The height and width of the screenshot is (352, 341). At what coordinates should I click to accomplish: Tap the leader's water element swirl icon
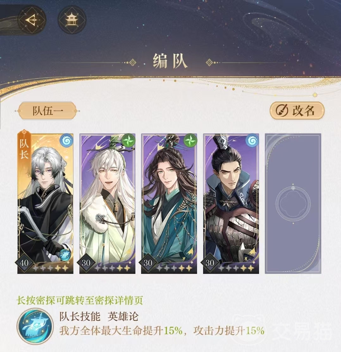(66, 141)
